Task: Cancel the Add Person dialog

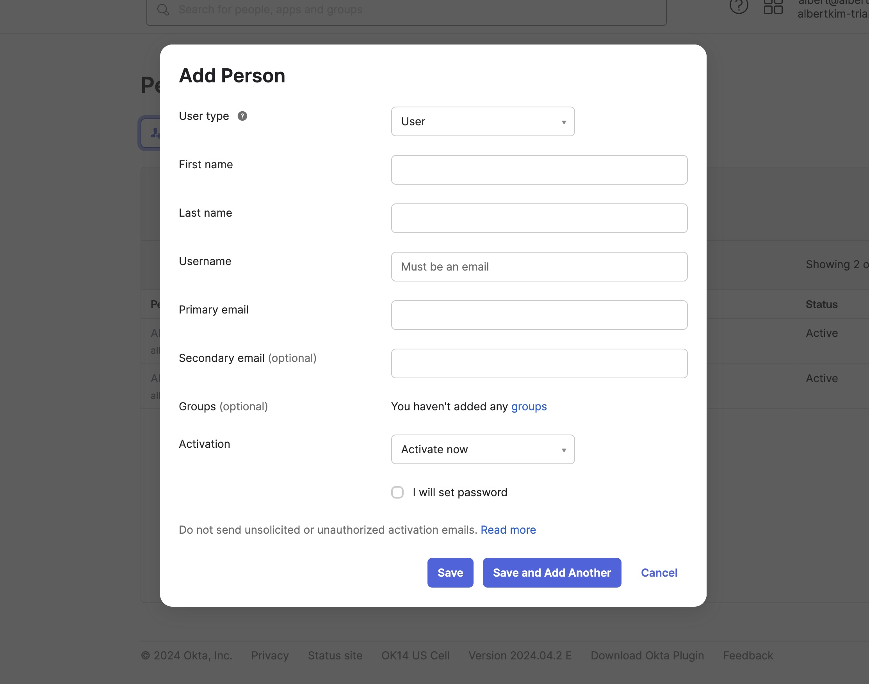Action: coord(659,573)
